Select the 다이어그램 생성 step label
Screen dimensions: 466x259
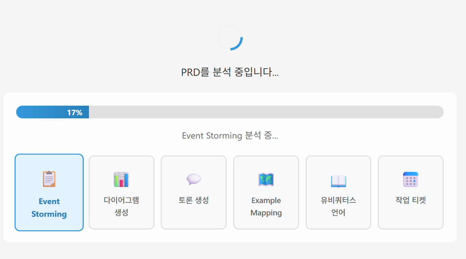121,206
